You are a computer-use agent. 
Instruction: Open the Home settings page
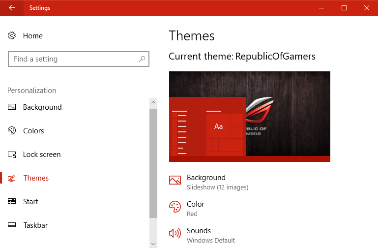[x=33, y=36]
